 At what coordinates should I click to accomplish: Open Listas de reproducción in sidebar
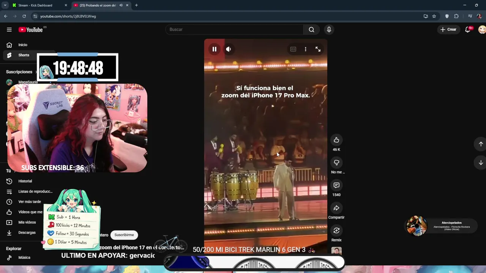[35, 191]
